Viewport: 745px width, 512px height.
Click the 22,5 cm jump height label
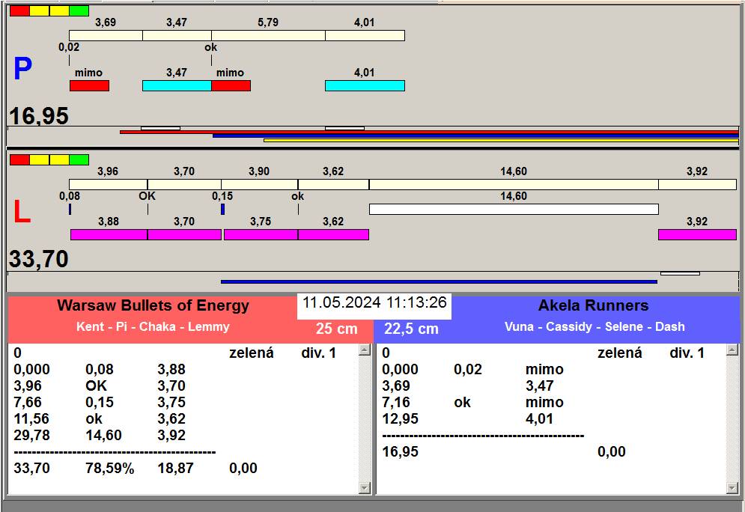coord(411,329)
